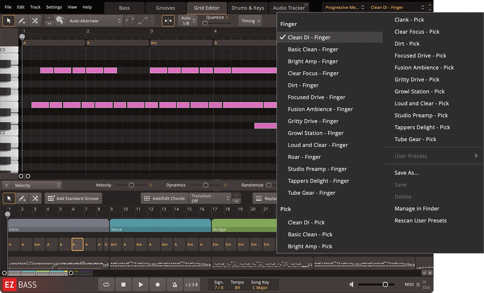Zoom in the song track with plus
This screenshot has width=484, height=293.
click(430, 273)
